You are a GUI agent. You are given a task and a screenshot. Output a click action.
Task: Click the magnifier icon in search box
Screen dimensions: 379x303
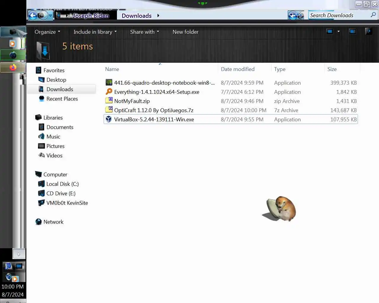coord(373,15)
